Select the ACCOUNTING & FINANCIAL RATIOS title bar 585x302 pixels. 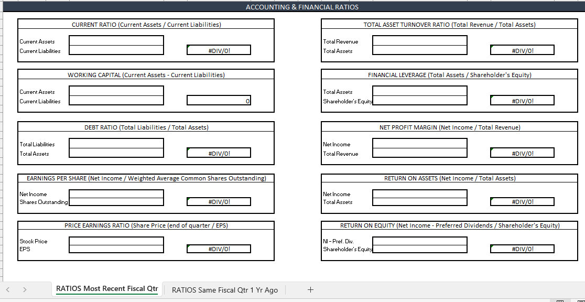pyautogui.click(x=294, y=7)
